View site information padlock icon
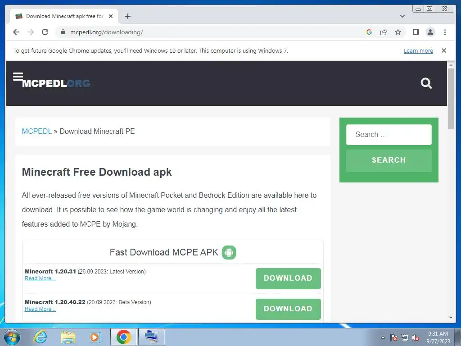Viewport: 461px width, 346px height. (63, 32)
